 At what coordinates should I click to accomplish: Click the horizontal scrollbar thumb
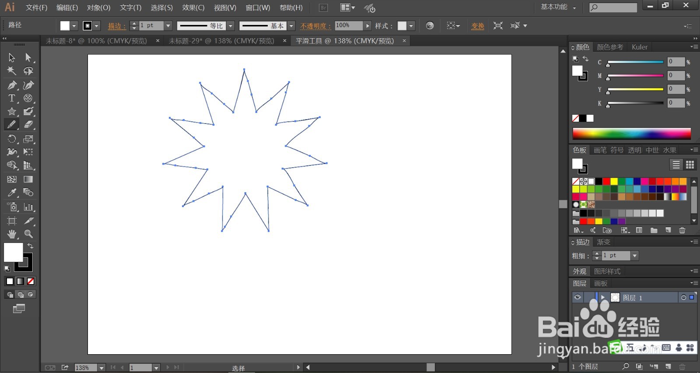[x=431, y=367]
